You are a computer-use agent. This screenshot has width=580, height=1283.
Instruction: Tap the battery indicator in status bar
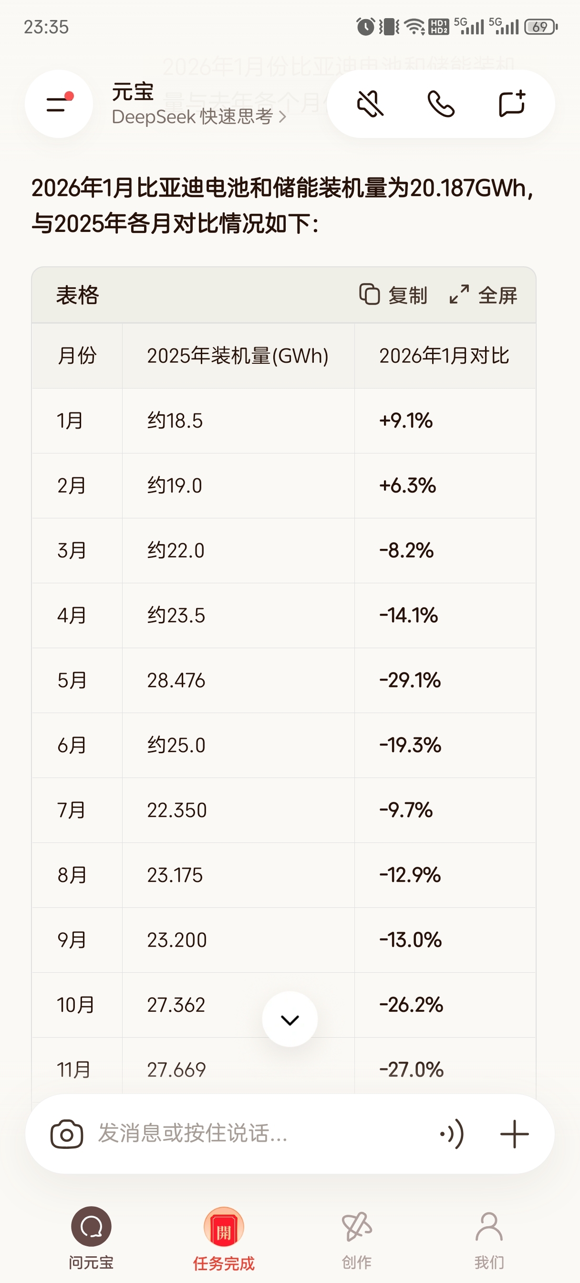541,27
